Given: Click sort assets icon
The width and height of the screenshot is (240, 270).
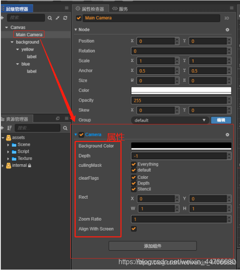Looking at the screenshot, I should coord(9,128).
